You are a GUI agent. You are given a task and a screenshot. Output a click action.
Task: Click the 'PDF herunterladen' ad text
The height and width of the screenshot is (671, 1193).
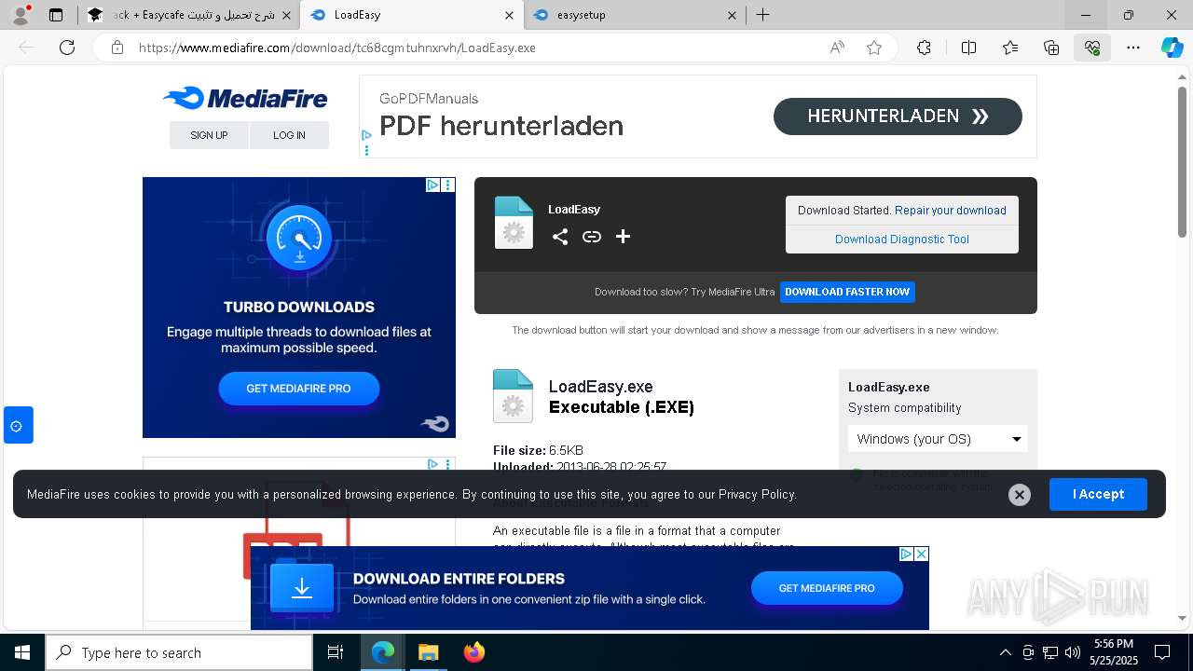pyautogui.click(x=501, y=126)
